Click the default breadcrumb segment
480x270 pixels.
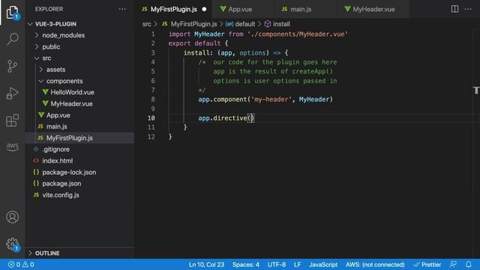(x=241, y=24)
